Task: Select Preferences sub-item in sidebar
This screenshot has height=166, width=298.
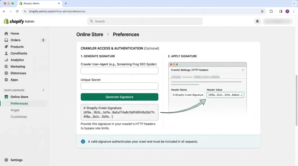Action: [19, 104]
